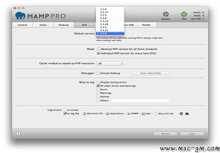Toggle the Others checkbox
The image size is (220, 153).
[98, 101]
